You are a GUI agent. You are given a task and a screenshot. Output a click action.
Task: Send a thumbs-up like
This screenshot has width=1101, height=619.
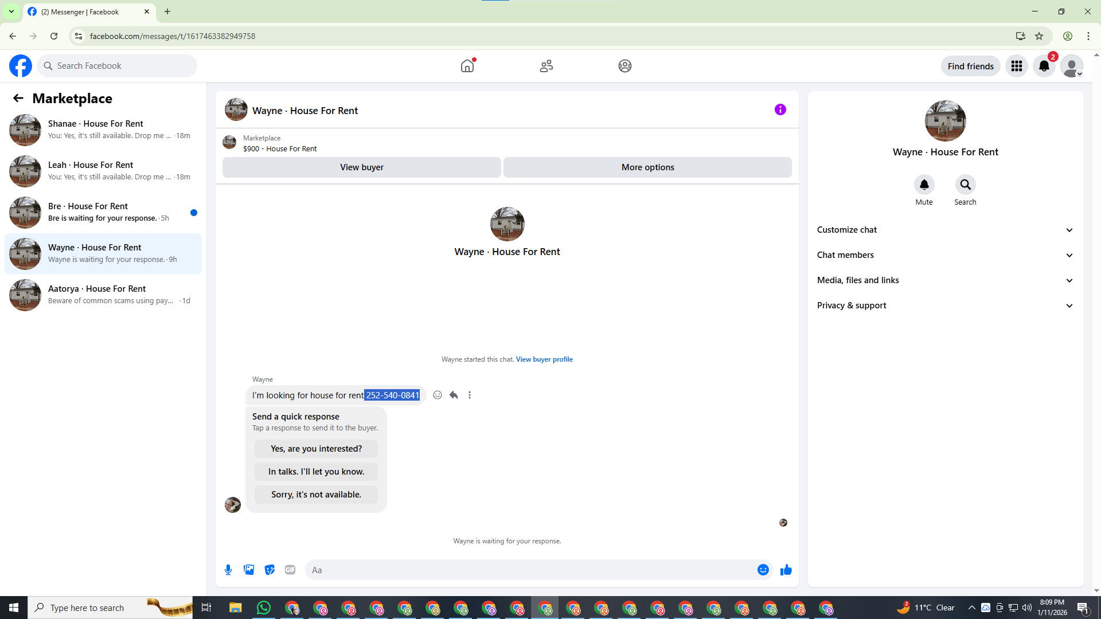coord(786,570)
